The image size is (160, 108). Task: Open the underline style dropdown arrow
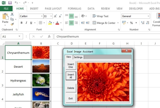35,23
